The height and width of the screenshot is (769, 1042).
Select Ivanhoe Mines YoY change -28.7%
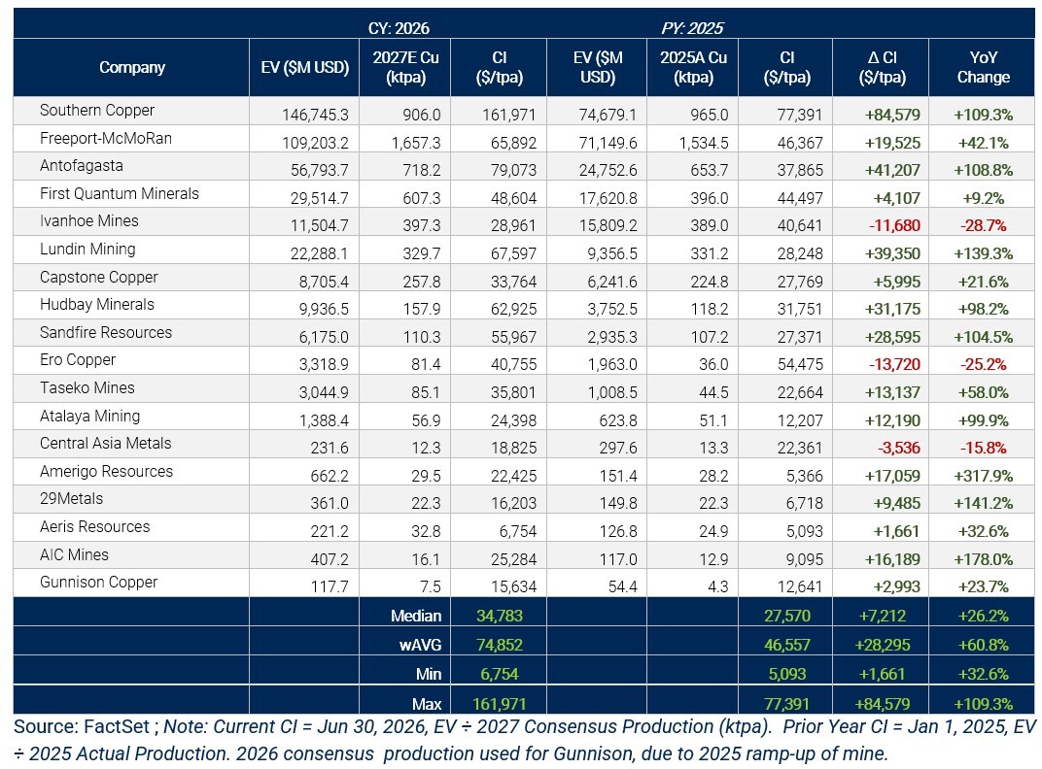(984, 225)
